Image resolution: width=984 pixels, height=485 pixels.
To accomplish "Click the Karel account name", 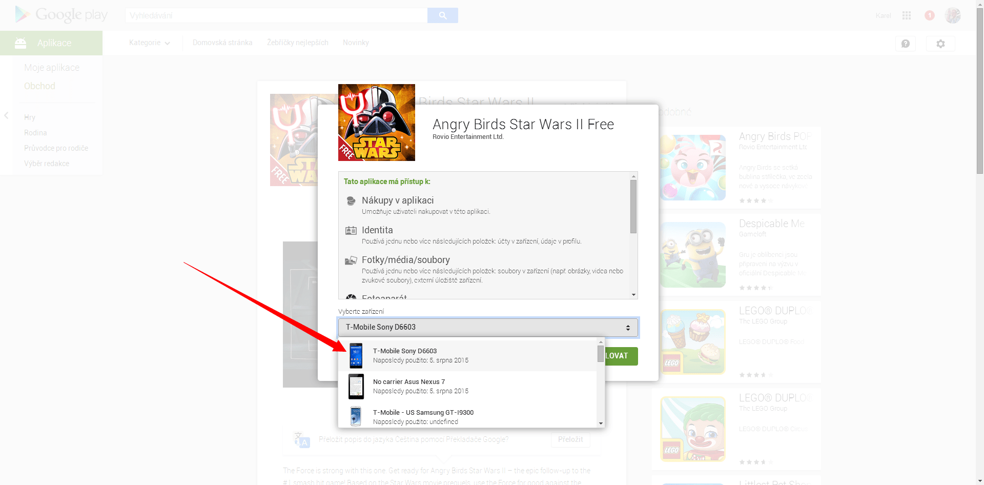I will click(883, 15).
